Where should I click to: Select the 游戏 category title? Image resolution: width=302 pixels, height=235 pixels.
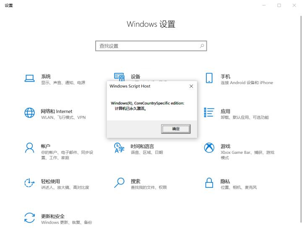coord(225,146)
